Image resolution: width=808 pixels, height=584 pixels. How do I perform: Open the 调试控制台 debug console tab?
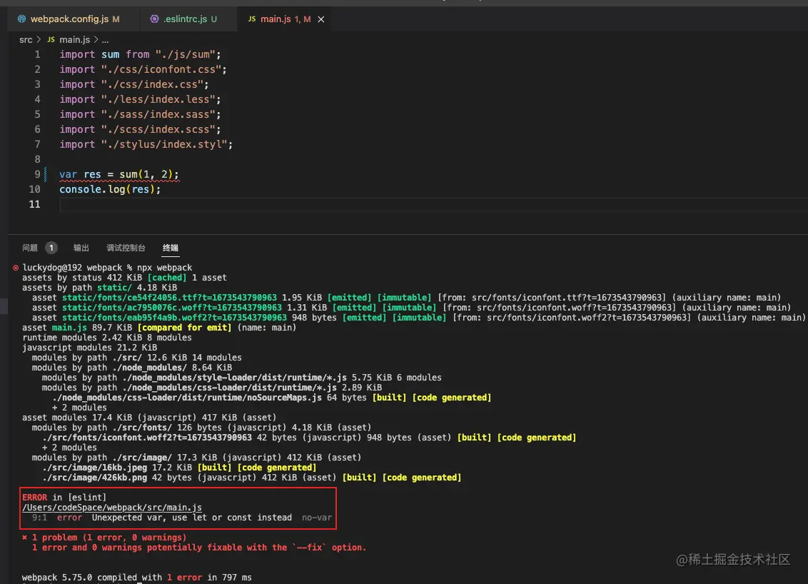126,248
